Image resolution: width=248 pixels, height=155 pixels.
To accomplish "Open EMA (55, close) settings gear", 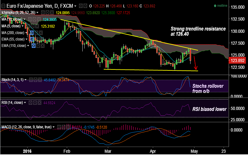I will tap(36, 39).
